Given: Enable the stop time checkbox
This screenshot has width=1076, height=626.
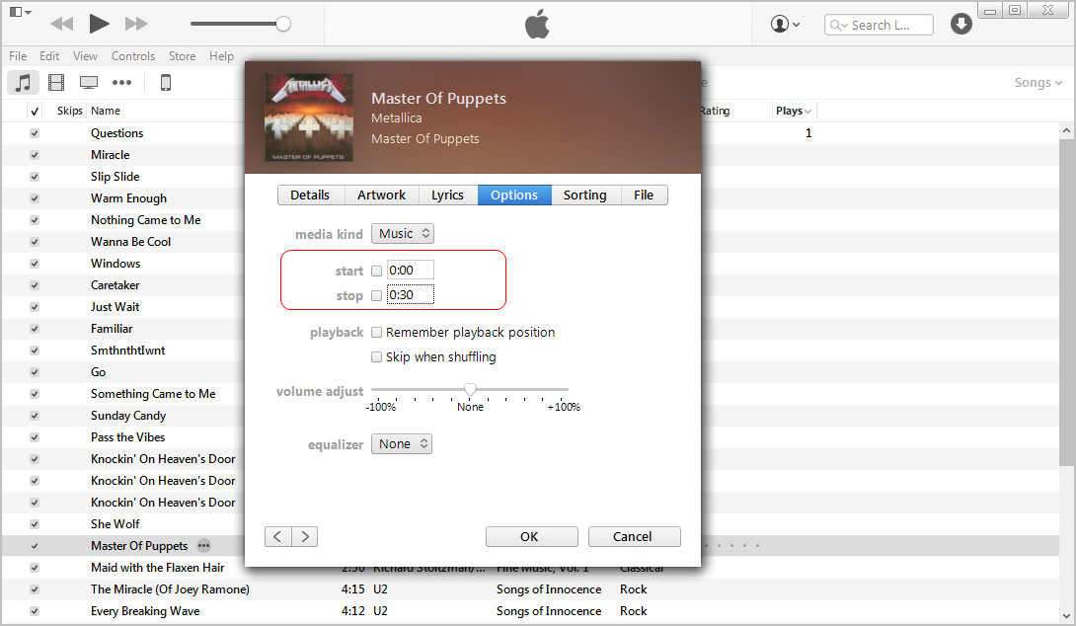Looking at the screenshot, I should pos(376,296).
